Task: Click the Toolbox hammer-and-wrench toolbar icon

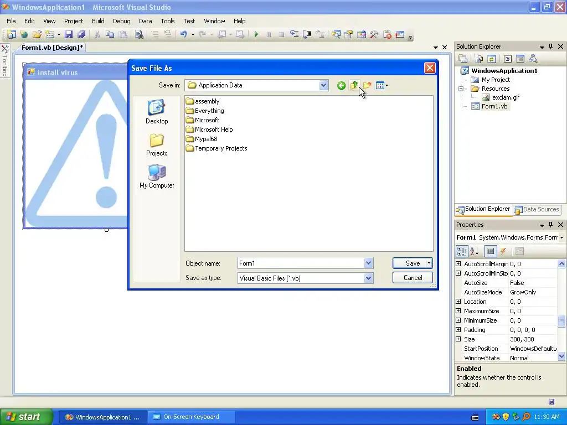Action: [x=374, y=34]
